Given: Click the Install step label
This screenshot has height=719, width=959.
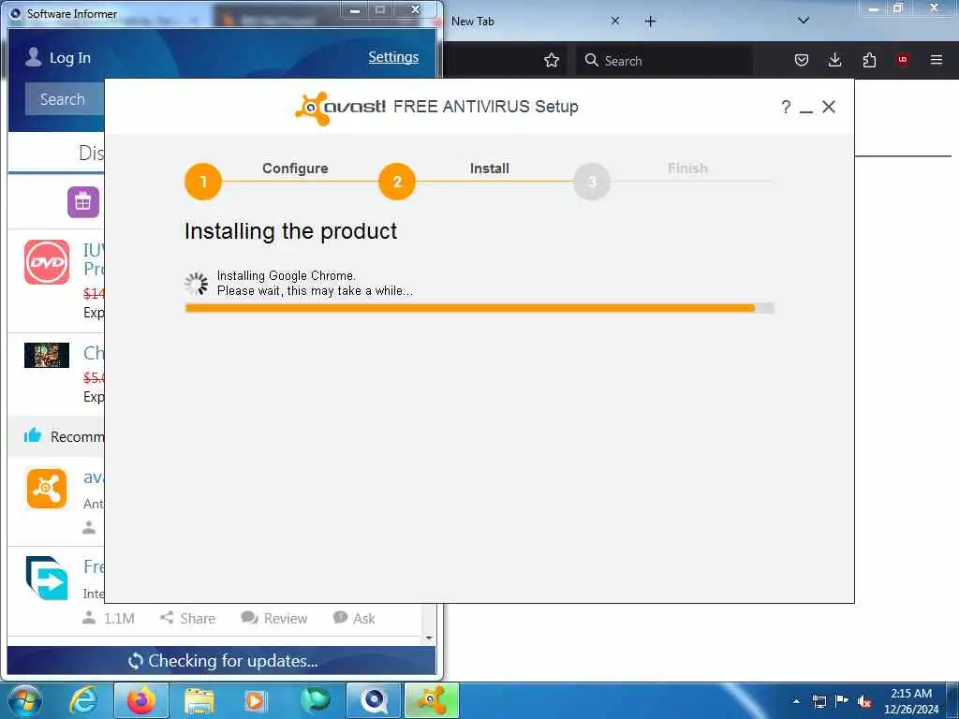Looking at the screenshot, I should pyautogui.click(x=489, y=169).
